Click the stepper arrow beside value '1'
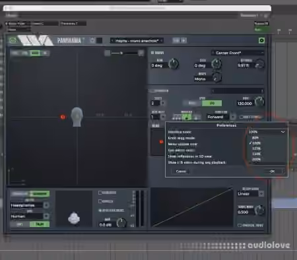The height and width of the screenshot is (260, 297). pyautogui.click(x=163, y=117)
